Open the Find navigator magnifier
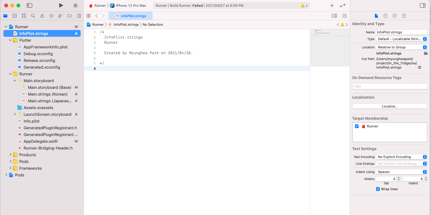The height and width of the screenshot is (215, 431). 33,16
